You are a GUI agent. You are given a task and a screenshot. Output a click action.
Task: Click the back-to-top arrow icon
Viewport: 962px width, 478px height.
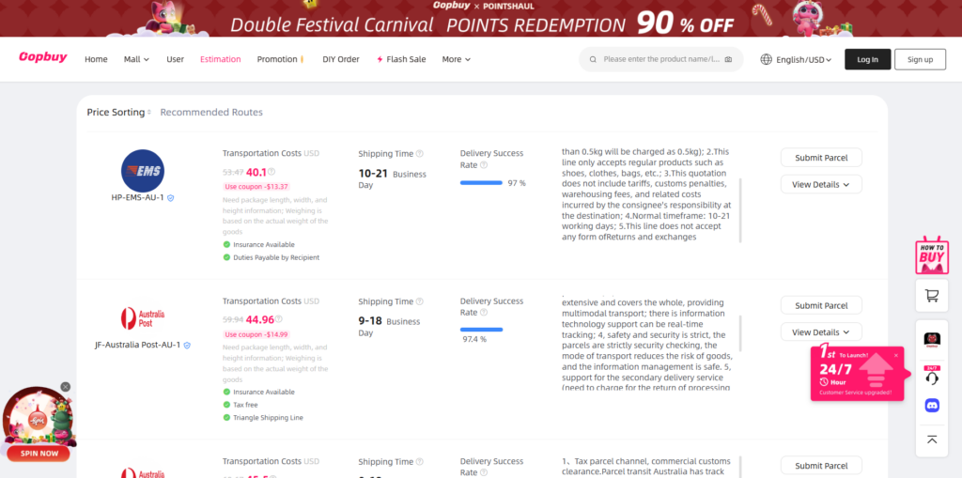[932, 439]
